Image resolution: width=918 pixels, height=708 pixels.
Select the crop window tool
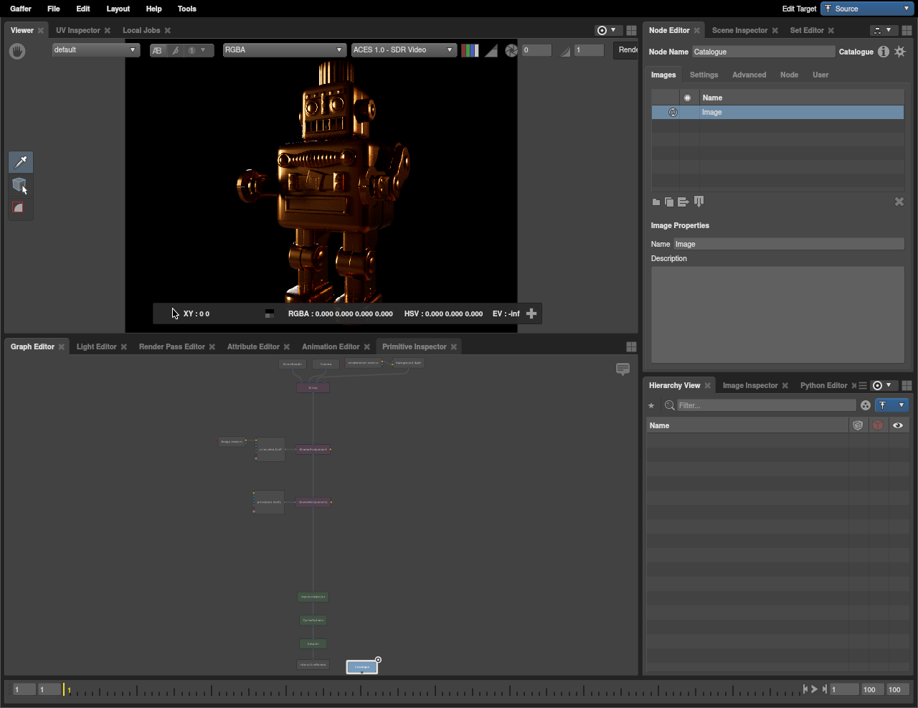tap(19, 208)
